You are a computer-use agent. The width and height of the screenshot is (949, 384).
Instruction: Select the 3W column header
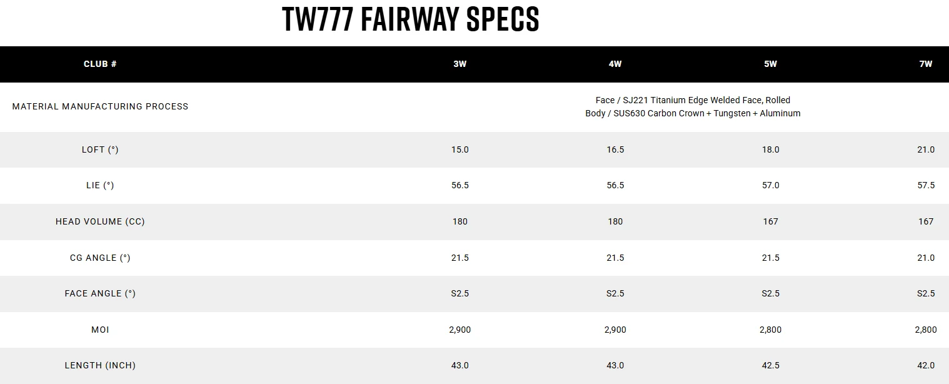[460, 64]
